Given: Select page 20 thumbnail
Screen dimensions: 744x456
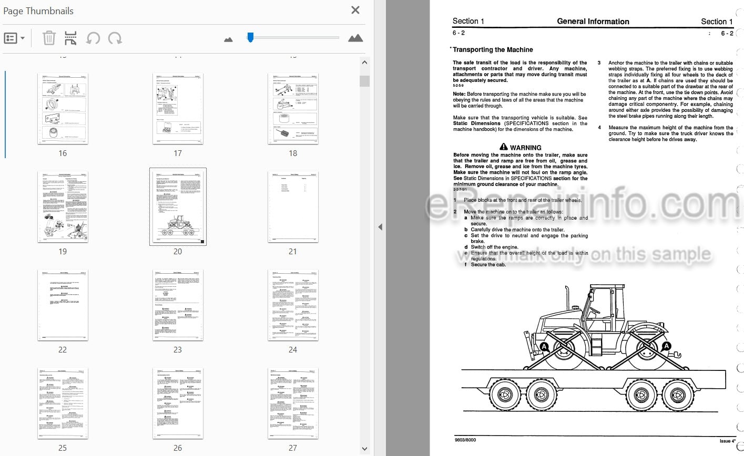Looking at the screenshot, I should 178,207.
